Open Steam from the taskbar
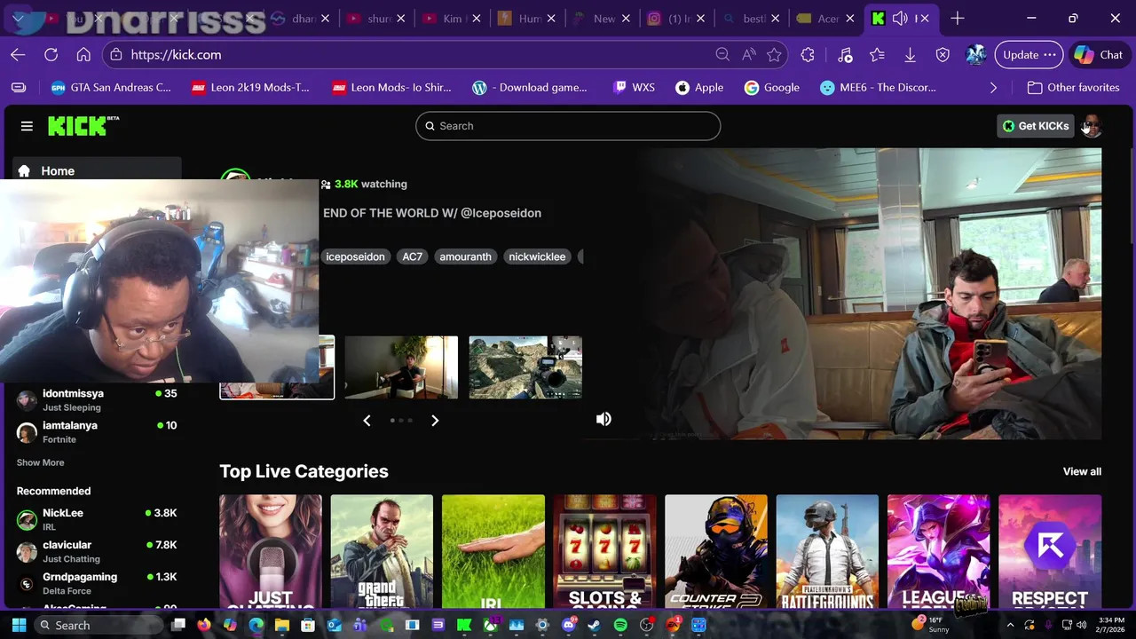Image resolution: width=1136 pixels, height=639 pixels. pyautogui.click(x=594, y=625)
